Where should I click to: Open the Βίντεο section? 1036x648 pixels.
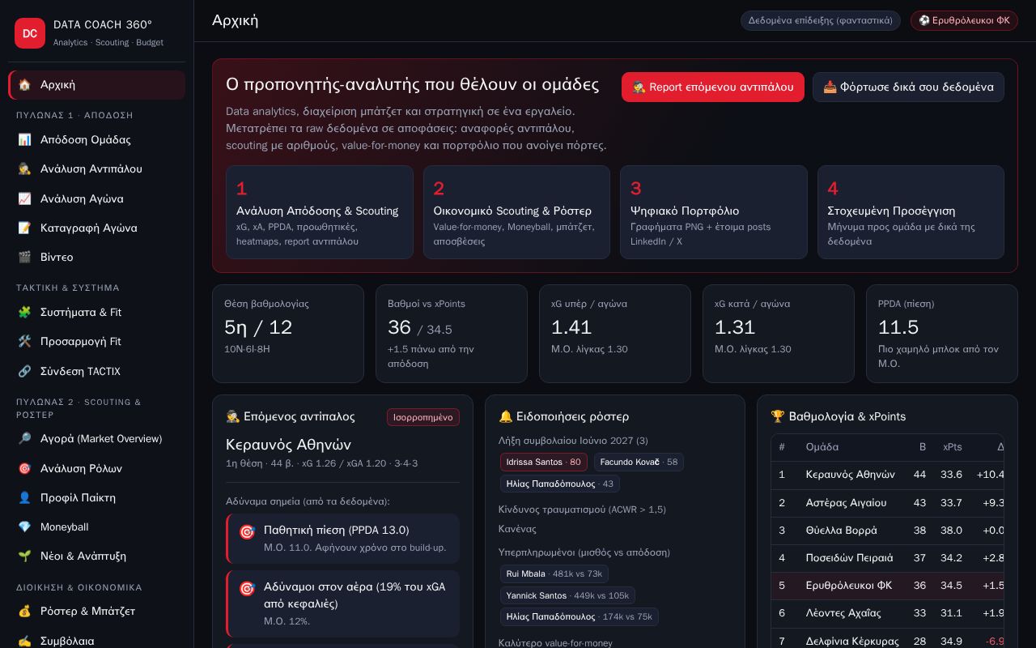pos(96,257)
